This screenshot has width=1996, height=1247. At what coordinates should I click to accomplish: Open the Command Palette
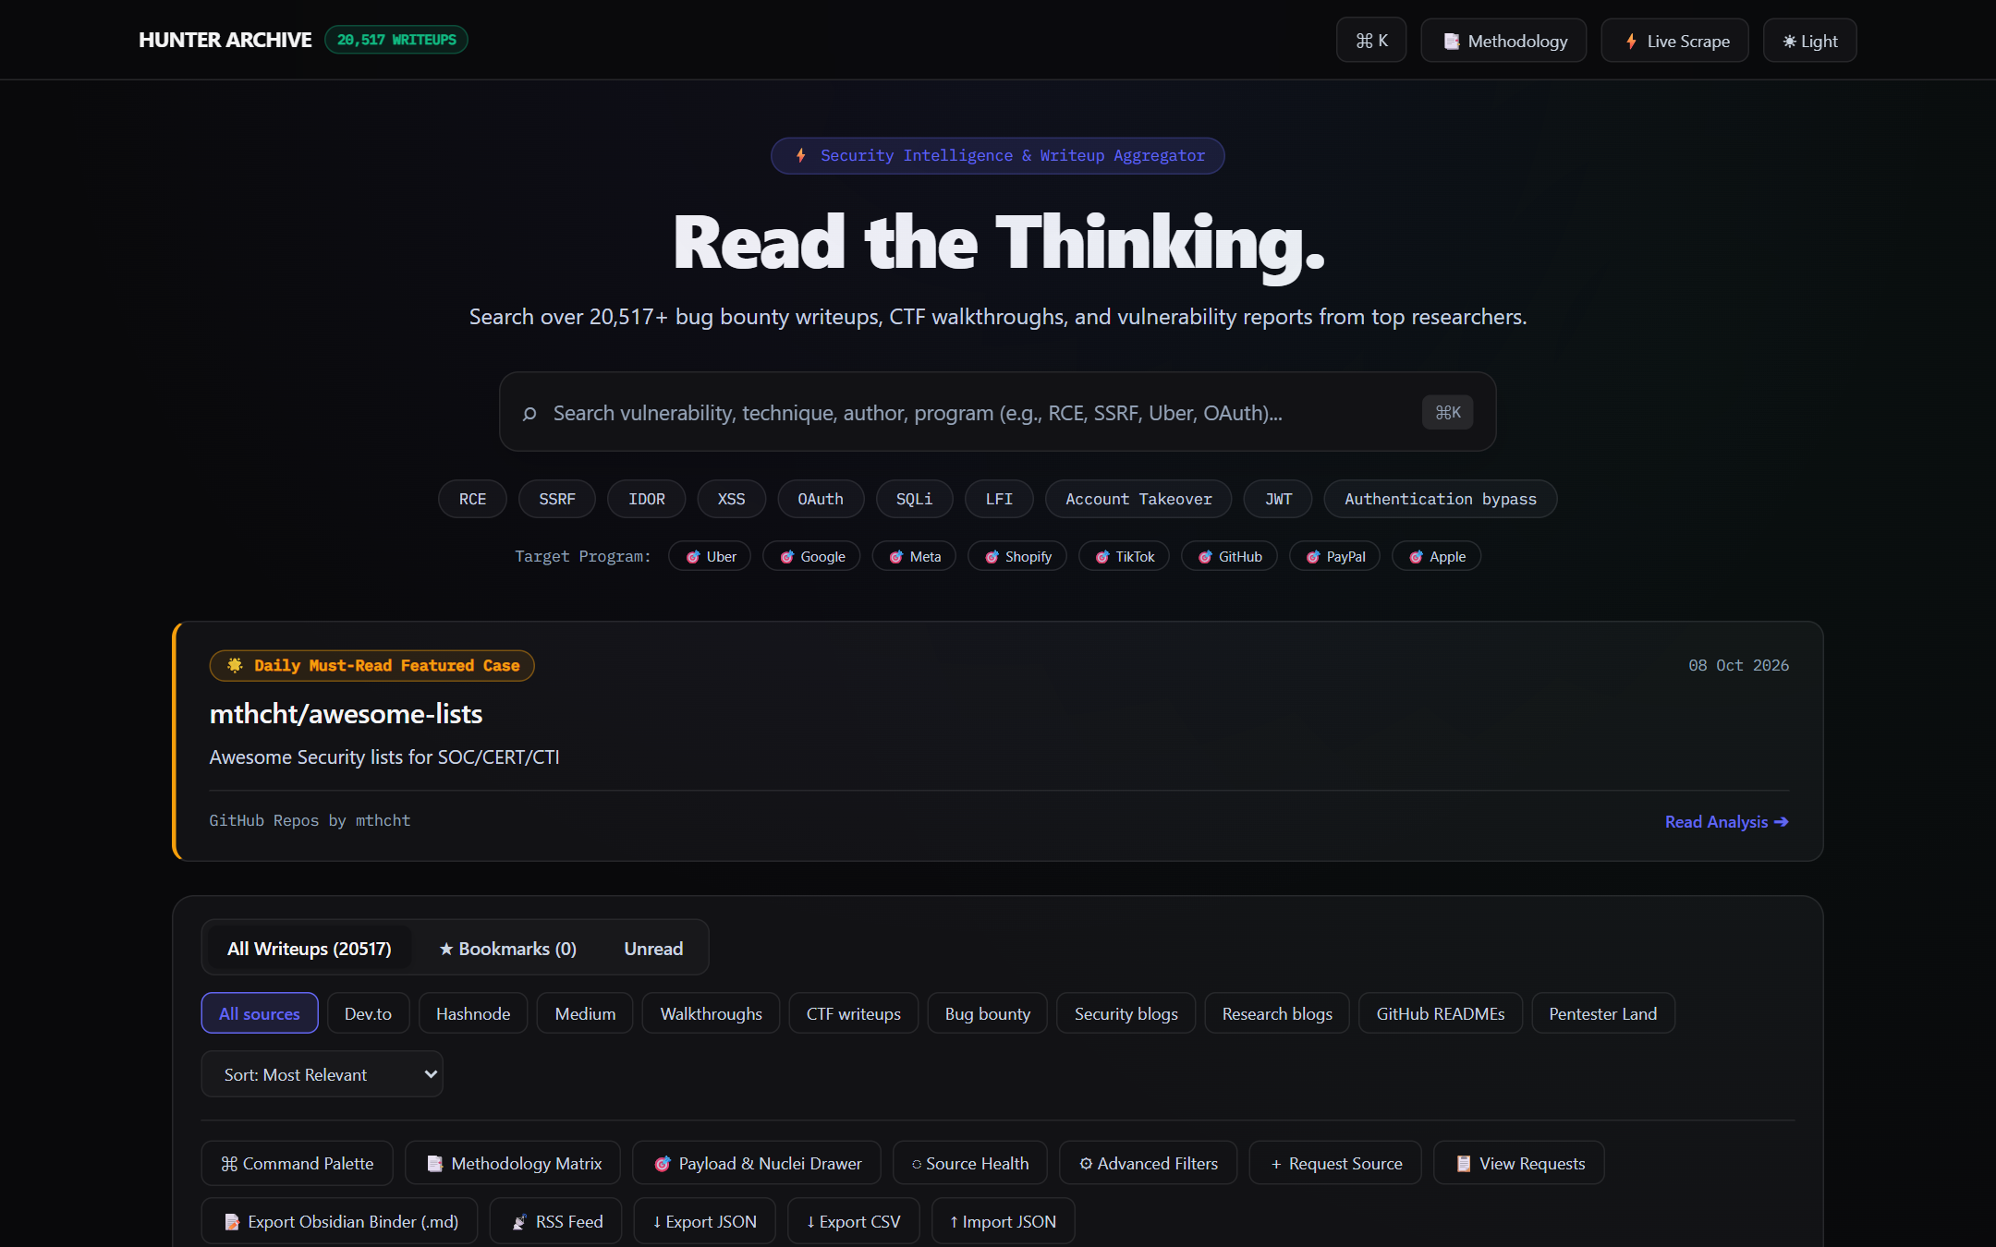(x=297, y=1163)
